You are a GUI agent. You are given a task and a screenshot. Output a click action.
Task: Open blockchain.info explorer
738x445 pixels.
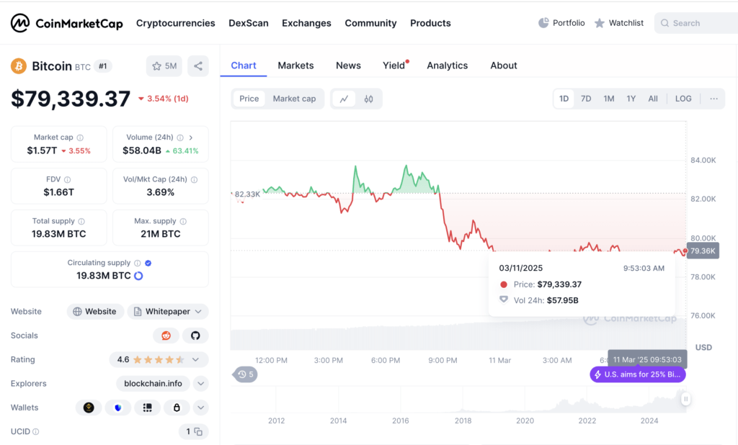tap(153, 384)
